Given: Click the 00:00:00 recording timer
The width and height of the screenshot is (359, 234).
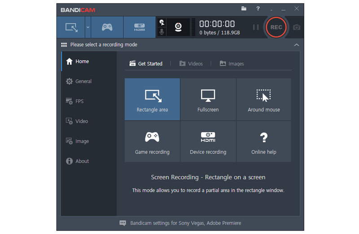Looking at the screenshot, I should tap(217, 24).
